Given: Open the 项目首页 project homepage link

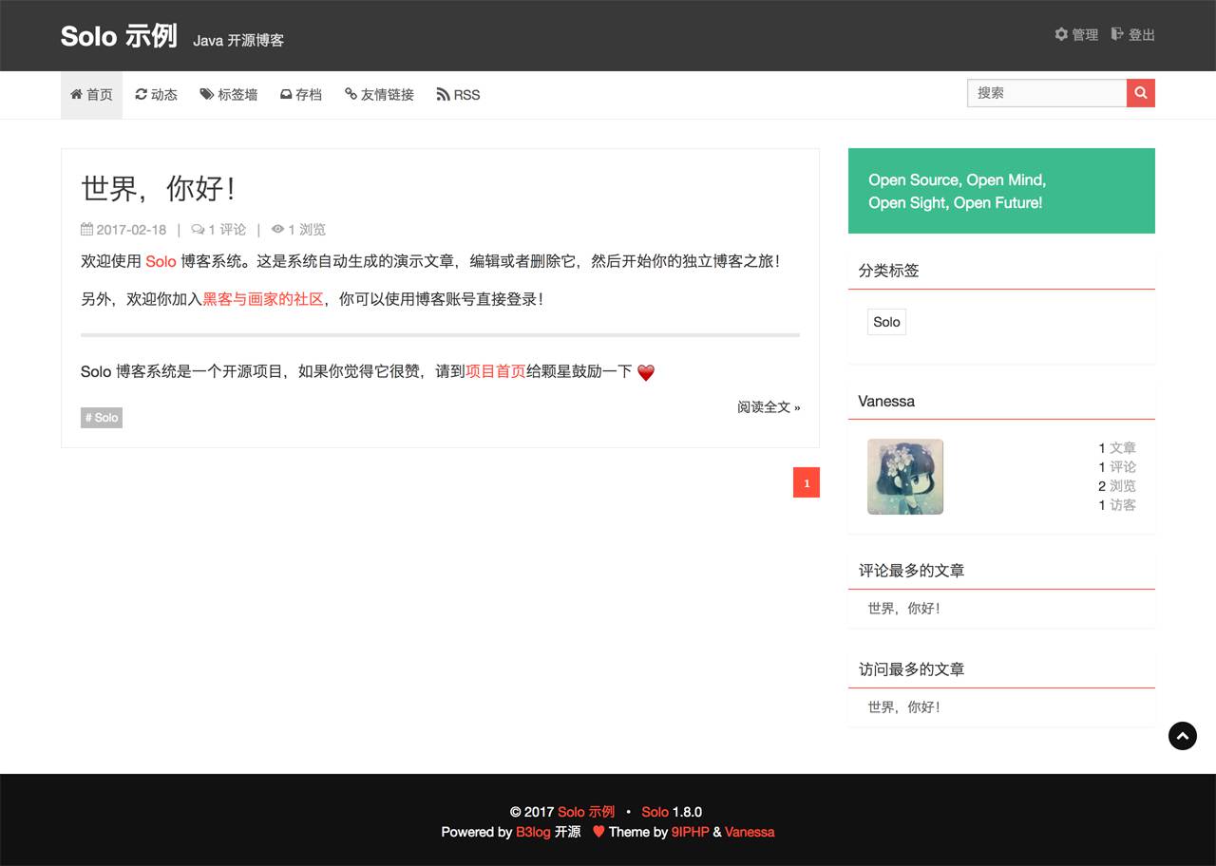Looking at the screenshot, I should [x=497, y=370].
